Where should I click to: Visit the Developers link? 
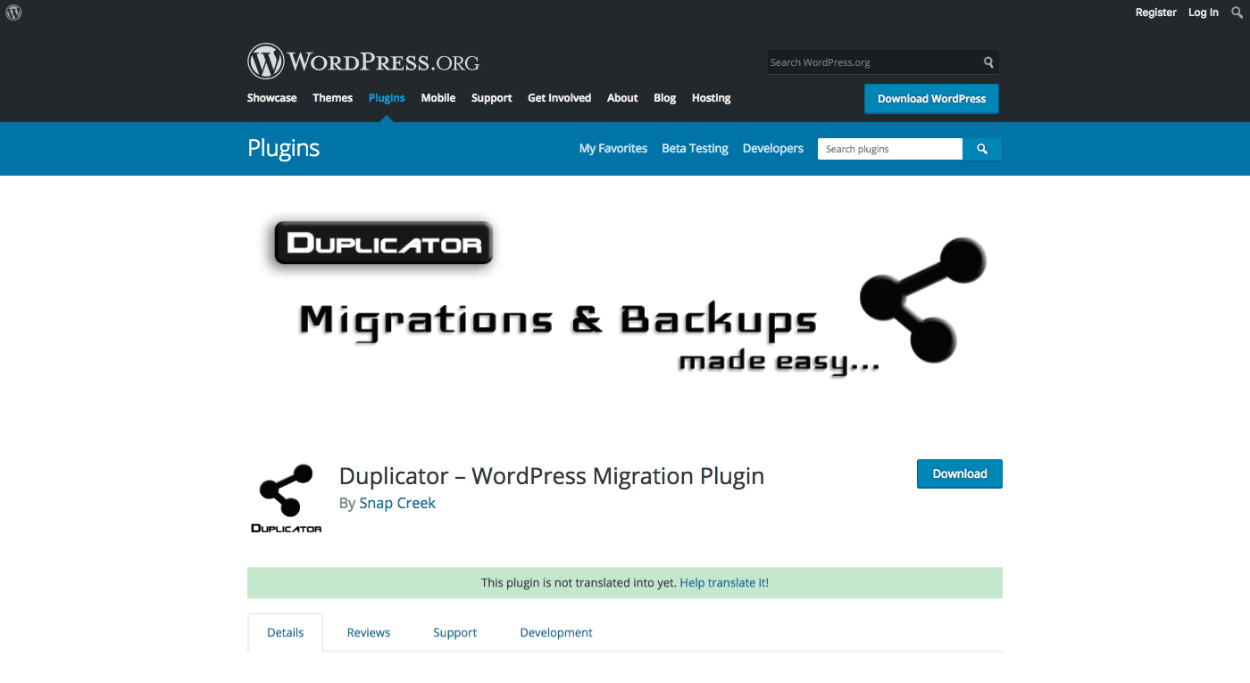(x=773, y=149)
